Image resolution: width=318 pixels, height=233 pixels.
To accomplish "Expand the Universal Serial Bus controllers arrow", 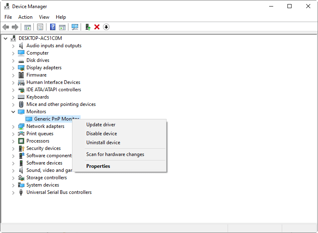I will coord(13,192).
